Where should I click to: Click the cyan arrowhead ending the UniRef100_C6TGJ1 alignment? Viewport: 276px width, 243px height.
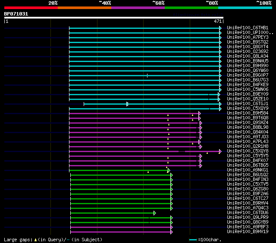(x=220, y=104)
